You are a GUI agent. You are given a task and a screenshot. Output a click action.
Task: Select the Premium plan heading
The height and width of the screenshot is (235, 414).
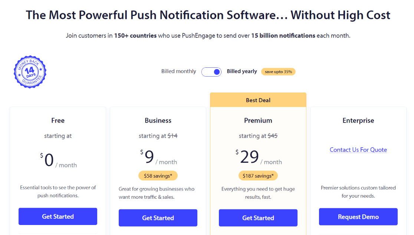tap(258, 120)
